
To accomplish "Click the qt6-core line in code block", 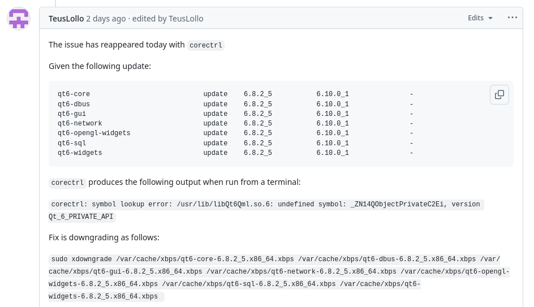I will pos(74,94).
